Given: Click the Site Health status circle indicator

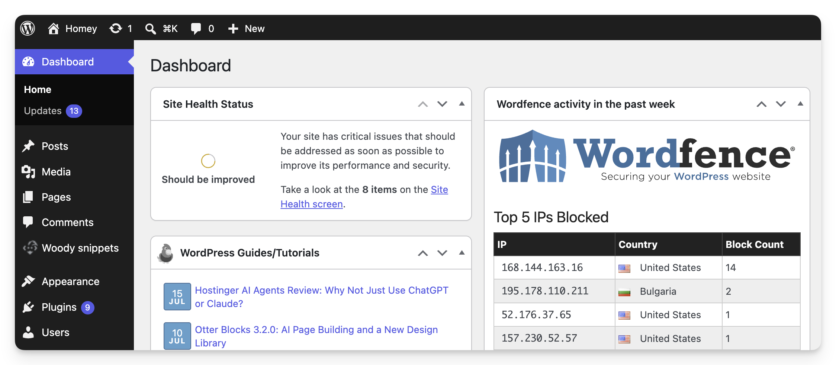Looking at the screenshot, I should pos(208,161).
